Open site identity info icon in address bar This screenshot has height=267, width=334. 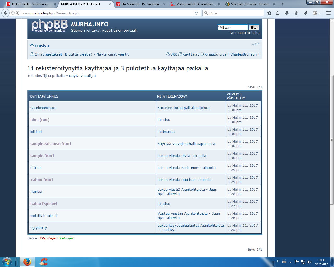coord(13,13)
